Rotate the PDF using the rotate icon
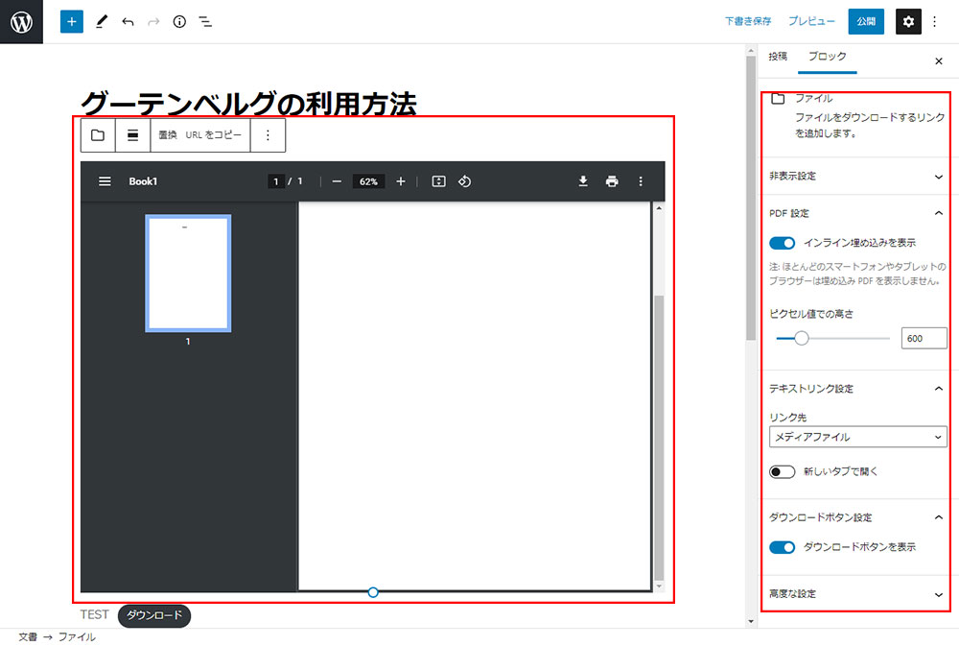 coord(464,181)
